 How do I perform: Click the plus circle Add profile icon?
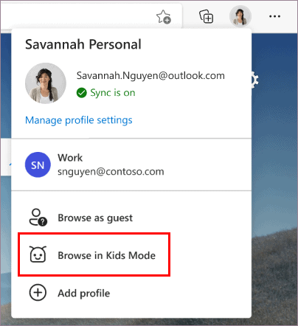(x=38, y=293)
